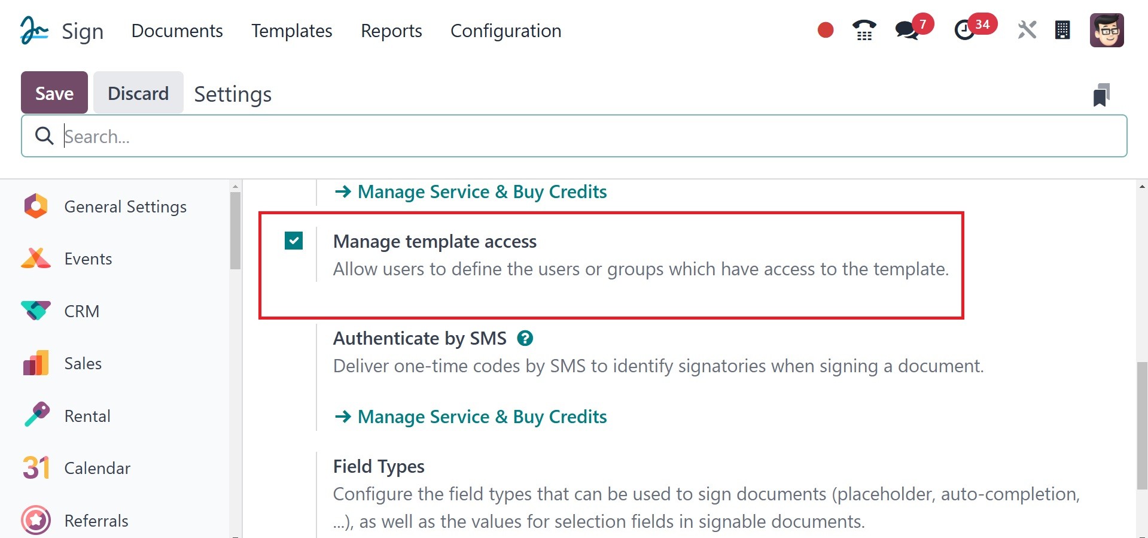Click Manage Service & Buy Credits under SMS
The width and height of the screenshot is (1148, 538).
[x=482, y=417]
